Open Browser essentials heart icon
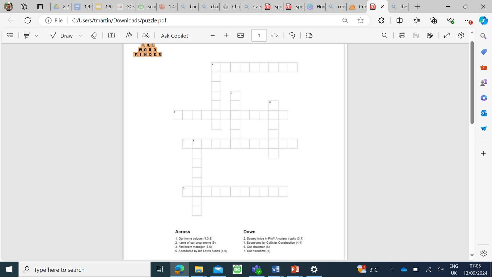The width and height of the screenshot is (492, 277). click(451, 20)
